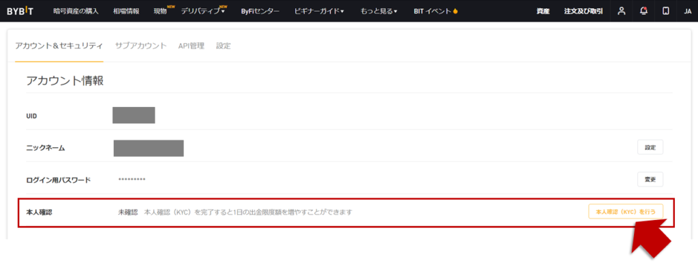
Task: Open the JA language selector
Action: 687,11
